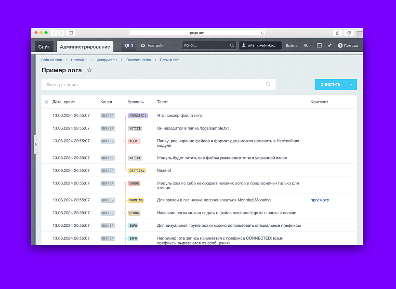Image resolution: width=396 pixels, height=289 pixels.
Task: Click the ERROR row timeline cross marker
Action: coord(125,184)
